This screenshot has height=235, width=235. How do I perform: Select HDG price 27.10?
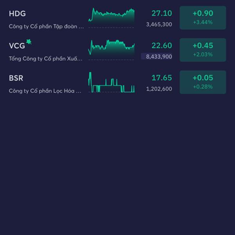[x=162, y=13]
